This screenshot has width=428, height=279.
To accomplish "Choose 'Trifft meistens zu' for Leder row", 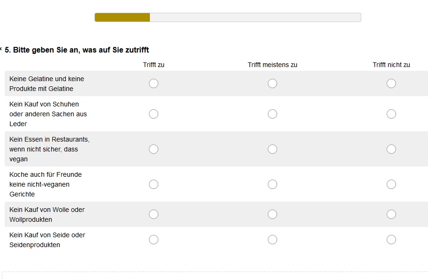I will [x=272, y=114].
